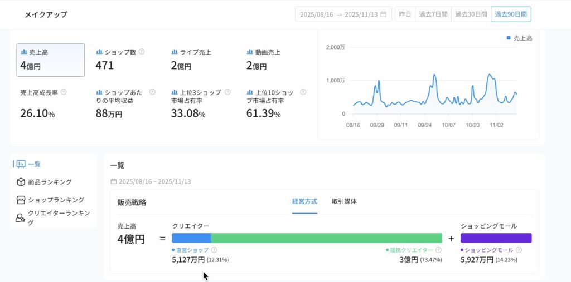Select the 過去30日間 time range option
The width and height of the screenshot is (571, 282).
click(470, 14)
